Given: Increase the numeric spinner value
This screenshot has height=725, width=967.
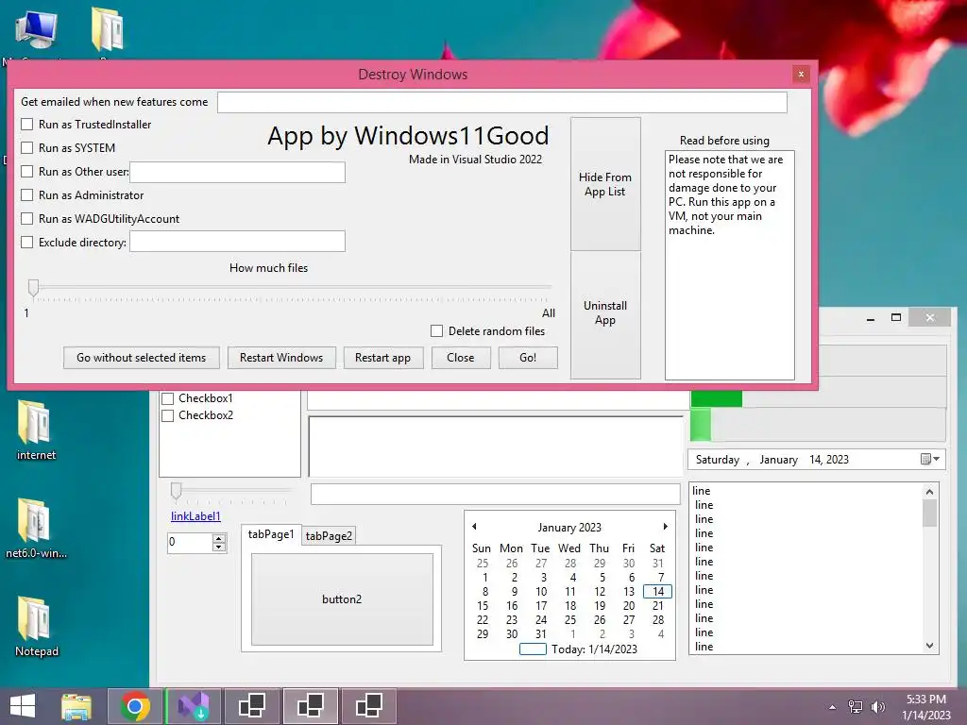Looking at the screenshot, I should [x=218, y=538].
